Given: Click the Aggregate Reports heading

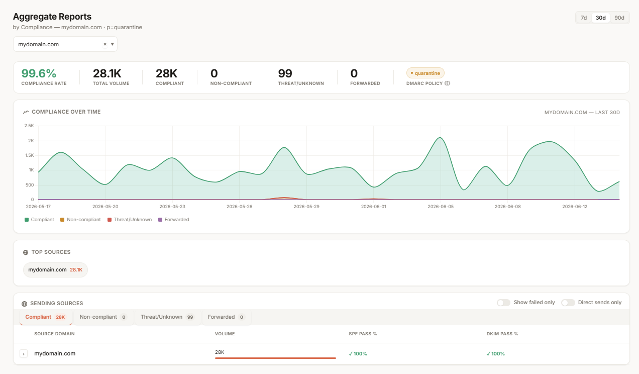Looking at the screenshot, I should tap(52, 17).
